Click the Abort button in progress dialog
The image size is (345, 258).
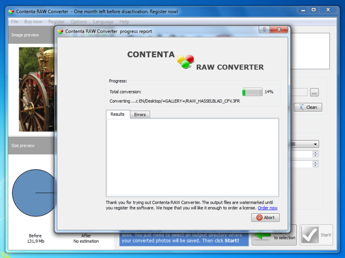[x=265, y=217]
